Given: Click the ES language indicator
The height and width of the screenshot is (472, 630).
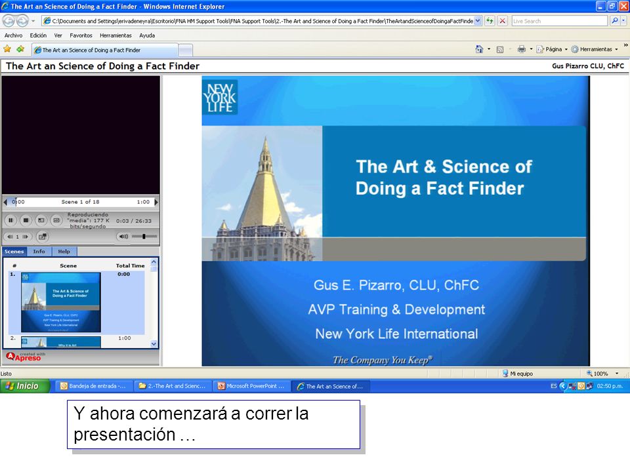Looking at the screenshot, I should click(554, 386).
